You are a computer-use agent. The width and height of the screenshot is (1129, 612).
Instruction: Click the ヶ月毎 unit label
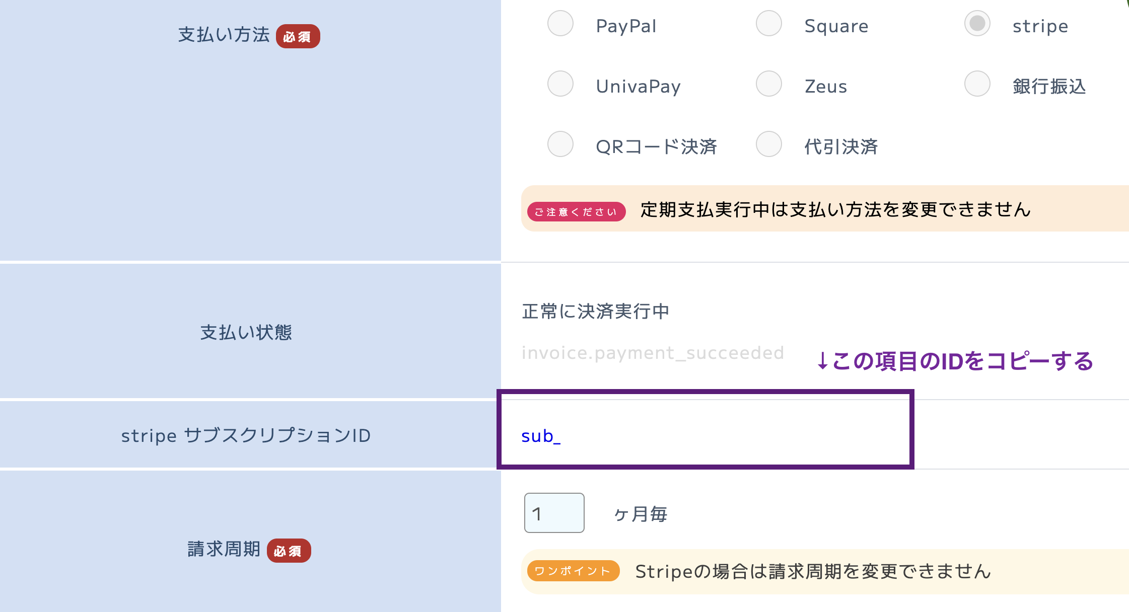(x=641, y=514)
